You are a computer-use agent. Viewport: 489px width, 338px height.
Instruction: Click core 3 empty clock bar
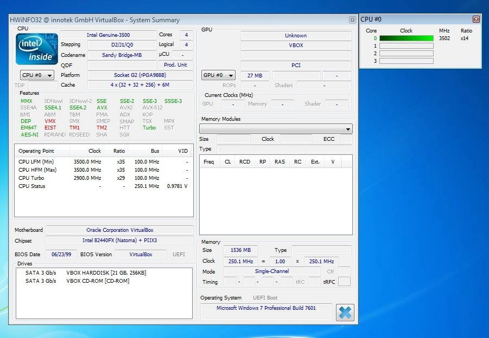click(x=407, y=61)
